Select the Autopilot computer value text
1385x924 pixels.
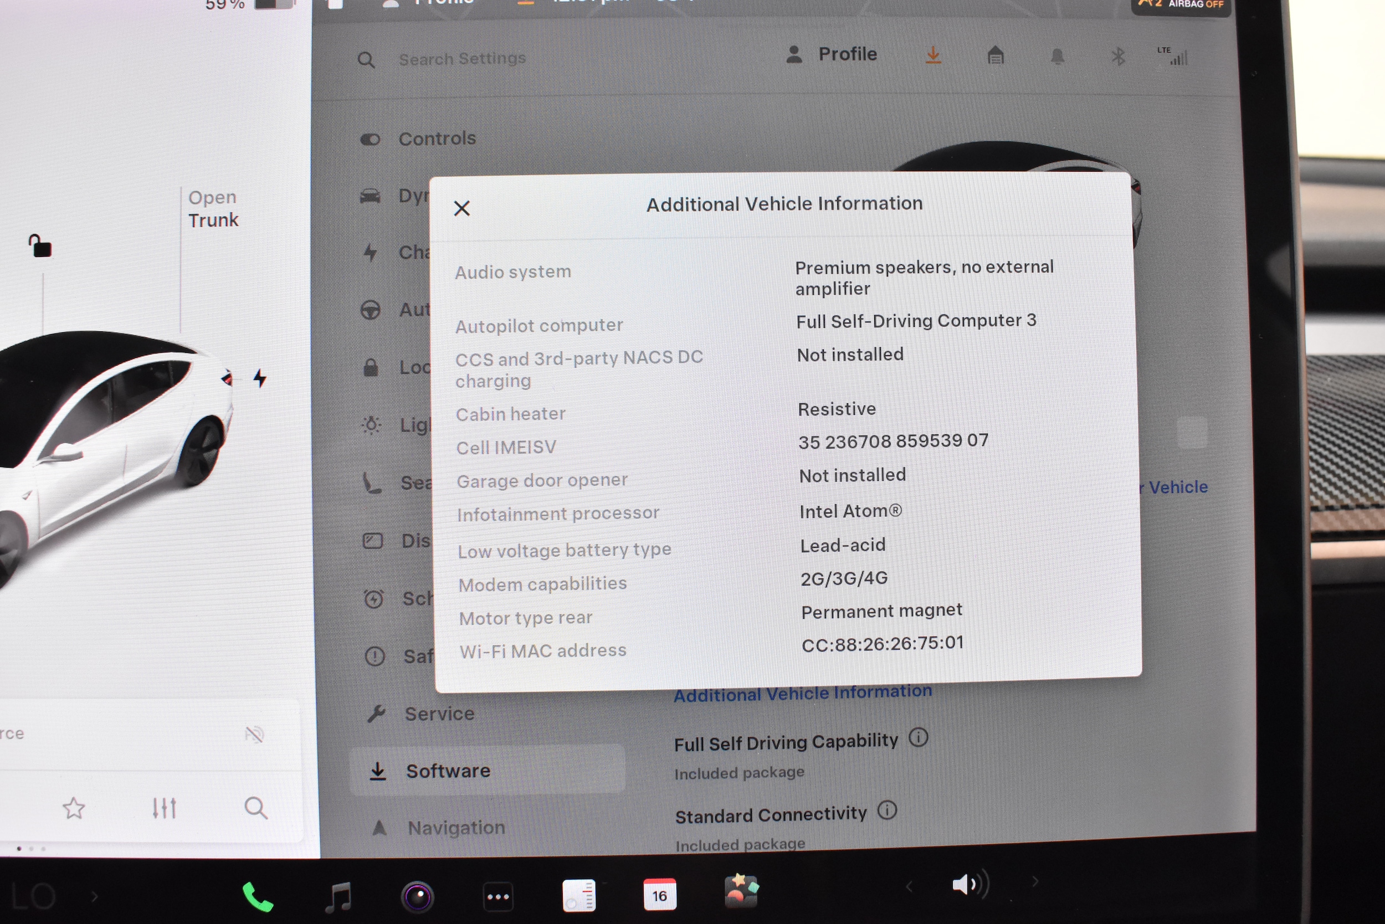coord(916,321)
